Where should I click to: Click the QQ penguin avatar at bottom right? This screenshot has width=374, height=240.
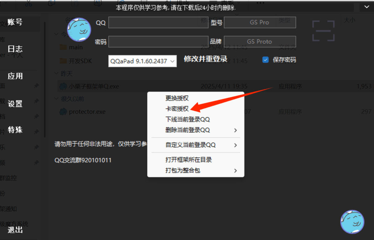tap(352, 222)
